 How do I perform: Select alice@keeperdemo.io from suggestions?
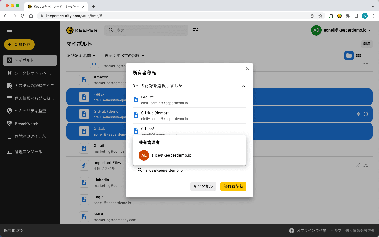(x=171, y=155)
